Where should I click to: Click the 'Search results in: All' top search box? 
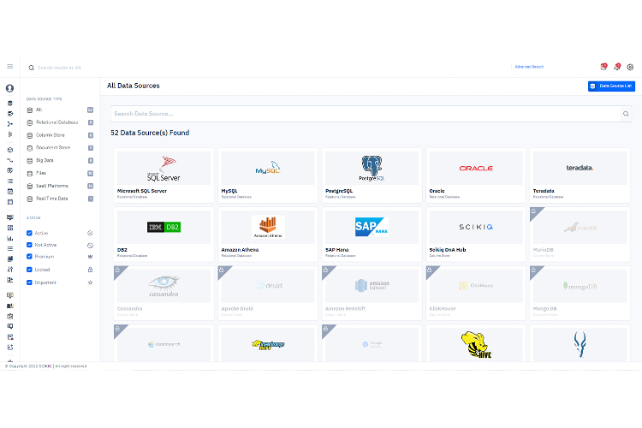[x=59, y=68]
